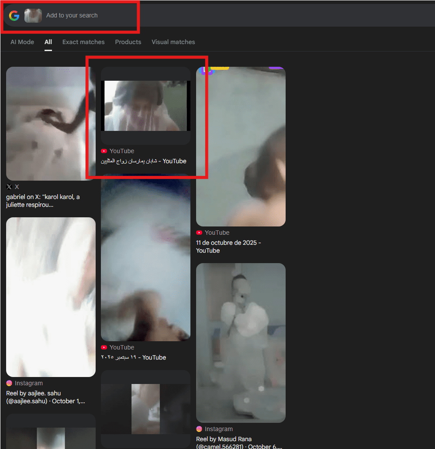Switch to the Products tab

click(x=128, y=42)
